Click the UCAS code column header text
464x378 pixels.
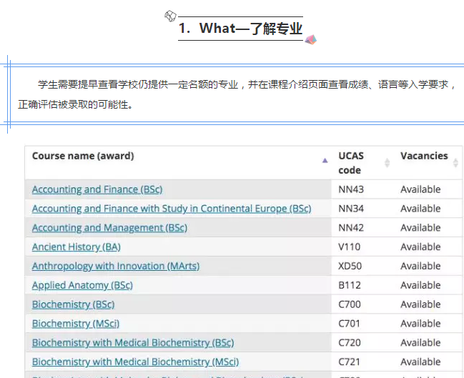pyautogui.click(x=351, y=163)
